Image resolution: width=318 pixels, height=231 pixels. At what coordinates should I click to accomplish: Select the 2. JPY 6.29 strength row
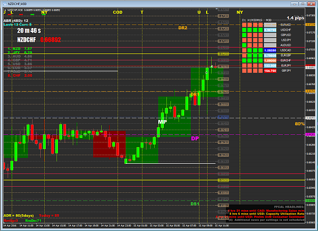point(20,52)
